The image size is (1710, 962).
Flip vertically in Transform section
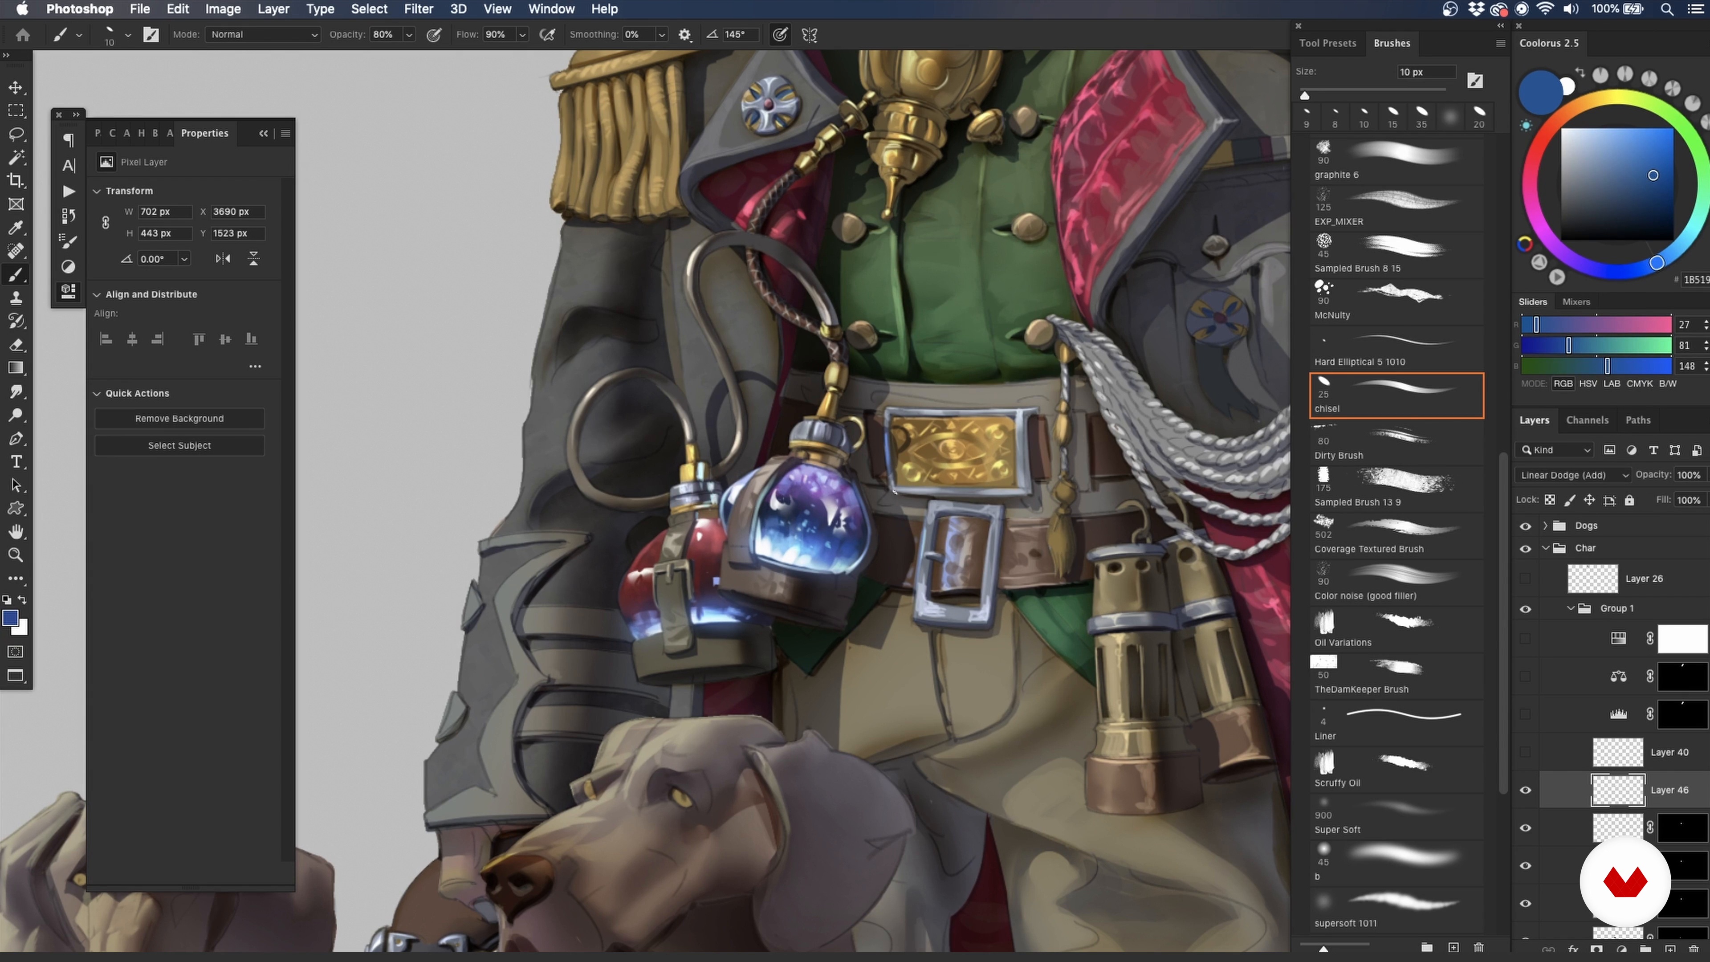(x=253, y=259)
